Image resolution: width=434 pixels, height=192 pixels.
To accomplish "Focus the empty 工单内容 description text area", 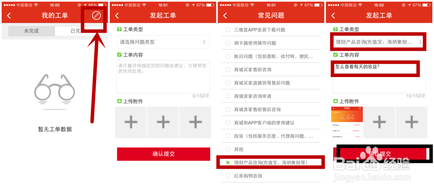I will point(163,77).
